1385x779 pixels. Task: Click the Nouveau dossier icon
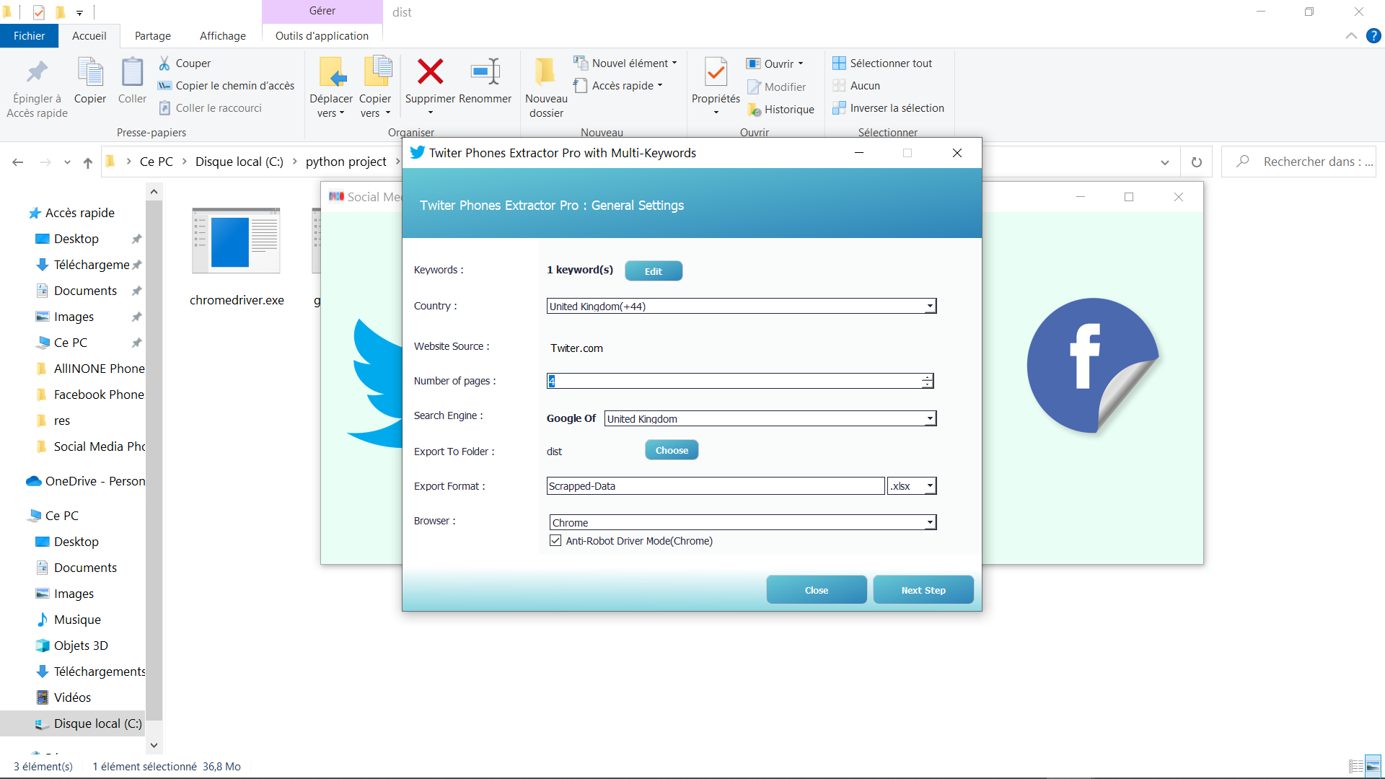tap(545, 72)
